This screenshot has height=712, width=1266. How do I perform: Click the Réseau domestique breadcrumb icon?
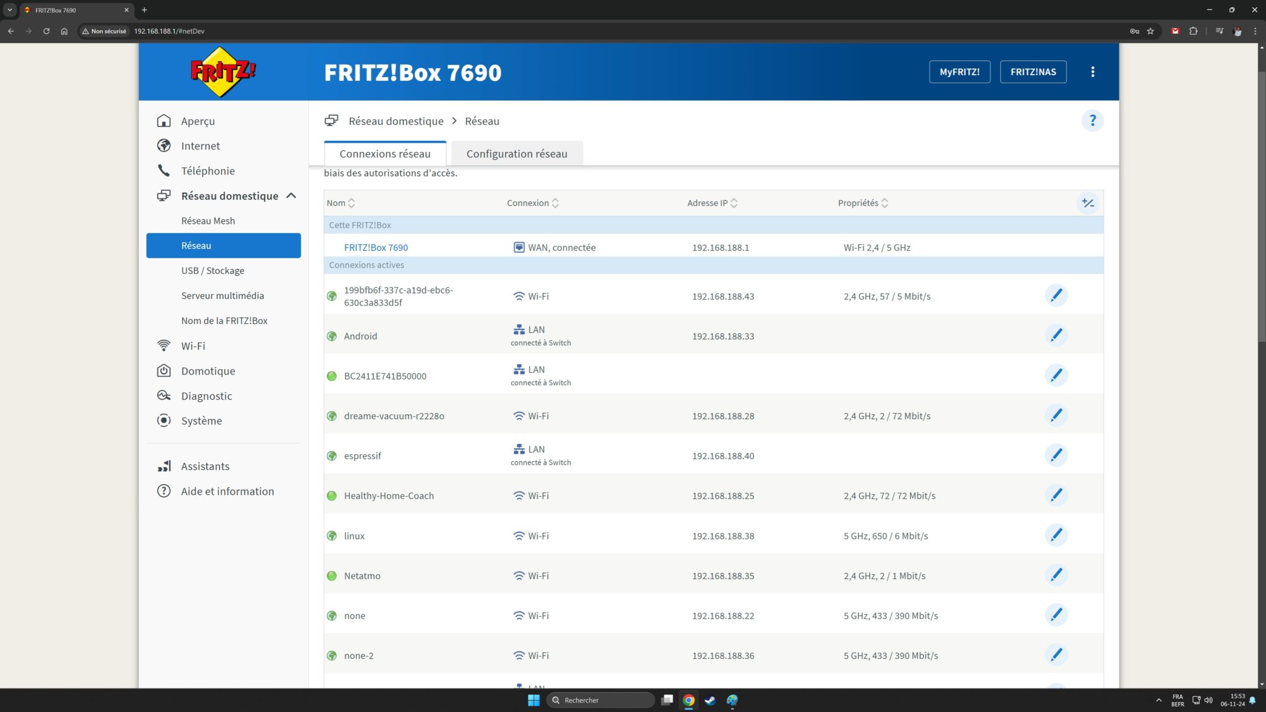coord(331,121)
